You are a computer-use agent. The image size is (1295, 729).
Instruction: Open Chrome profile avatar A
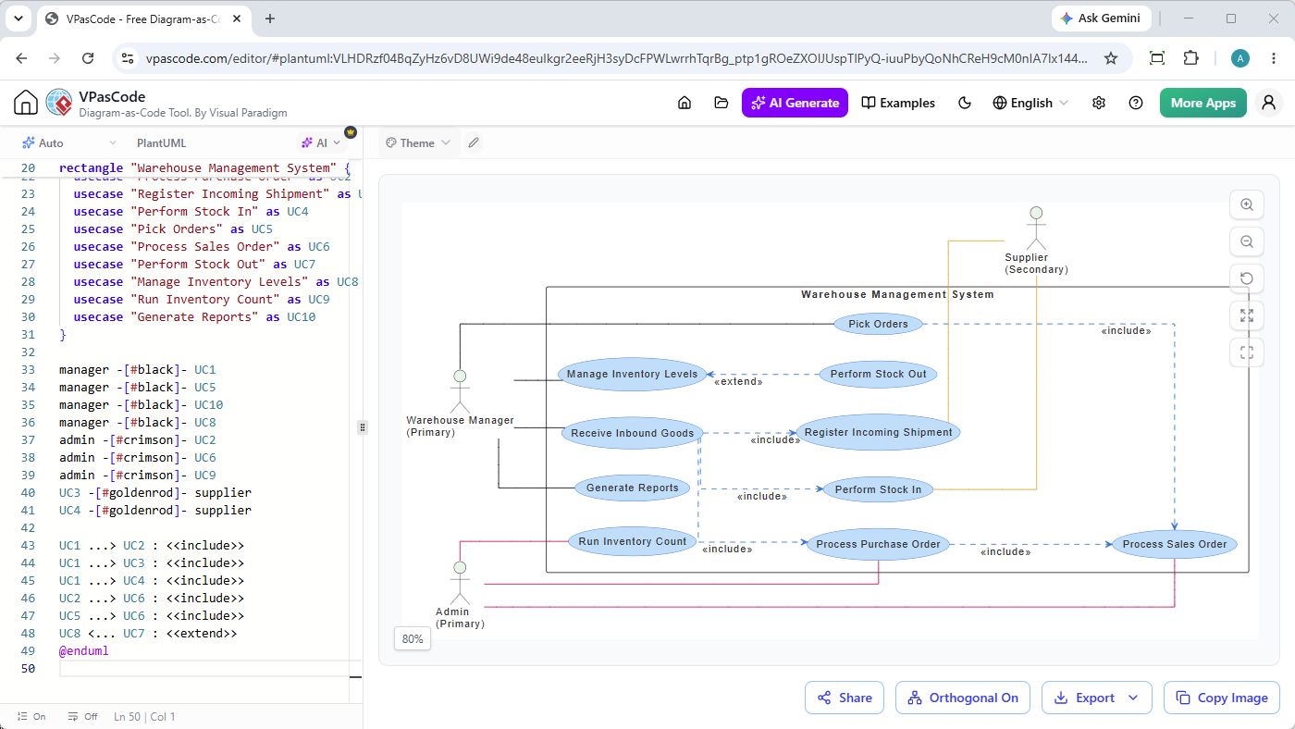tap(1240, 58)
